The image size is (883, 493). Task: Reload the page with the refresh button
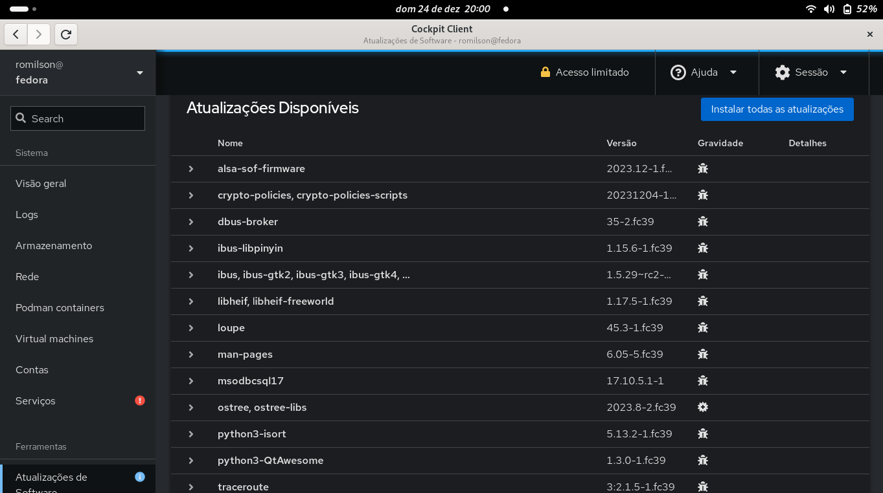tap(66, 34)
